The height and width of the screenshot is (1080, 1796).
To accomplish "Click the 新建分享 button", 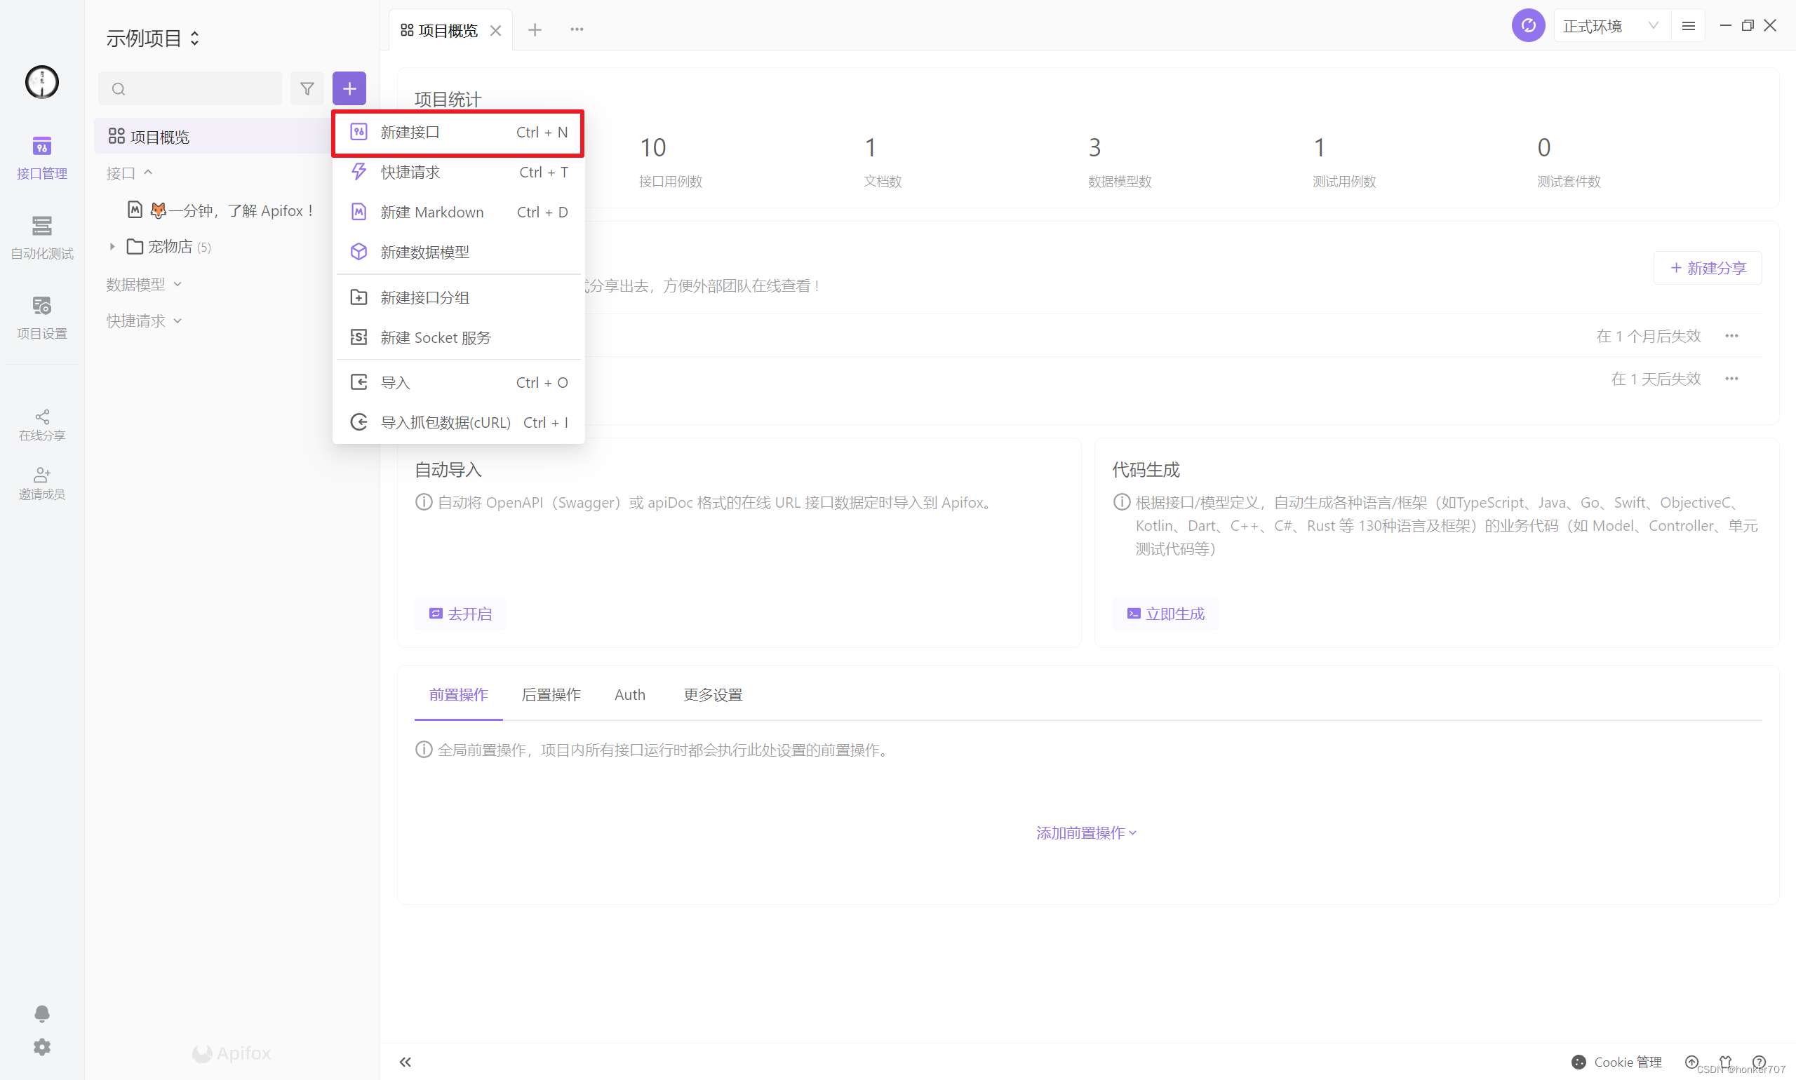I will (x=1708, y=268).
